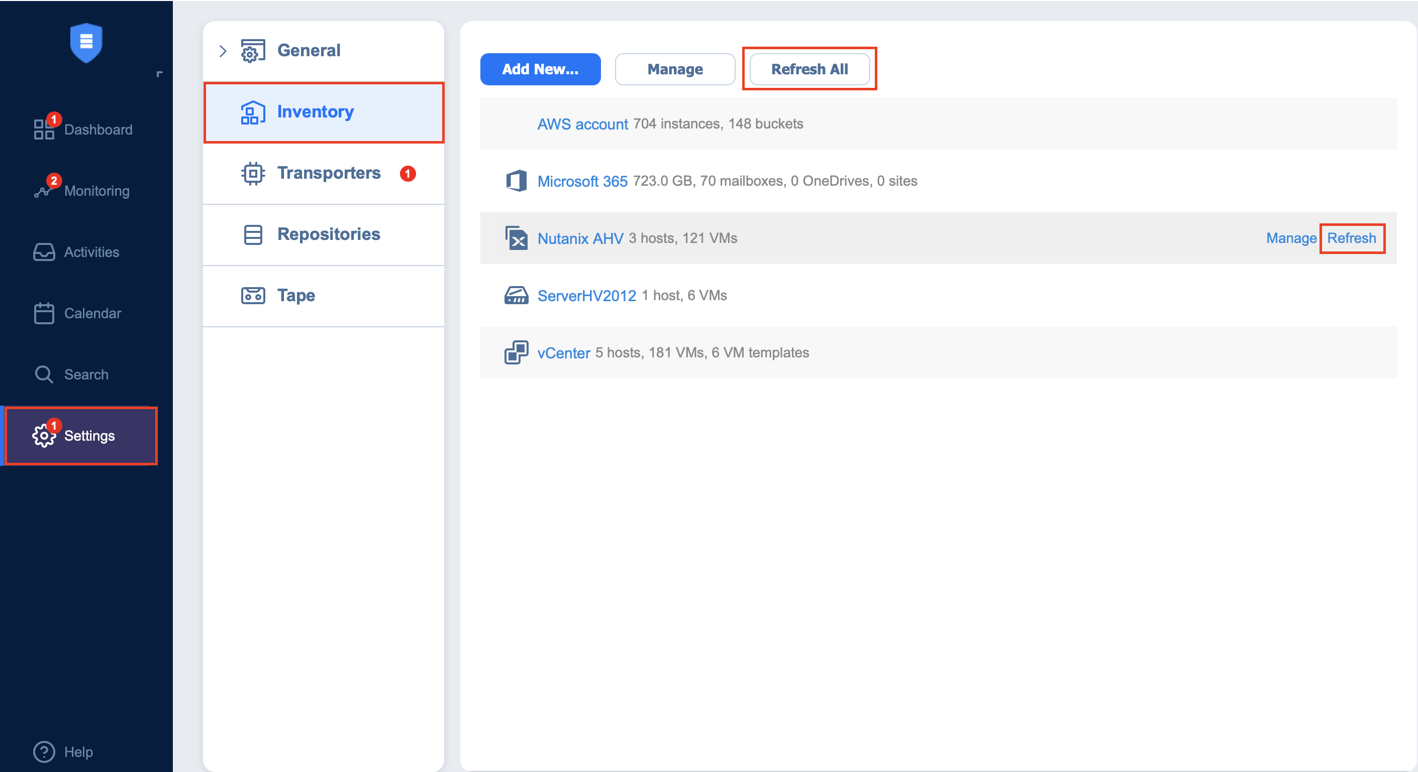This screenshot has width=1418, height=772.
Task: Click '1 host, 6 VMs' text
Action: pos(684,295)
